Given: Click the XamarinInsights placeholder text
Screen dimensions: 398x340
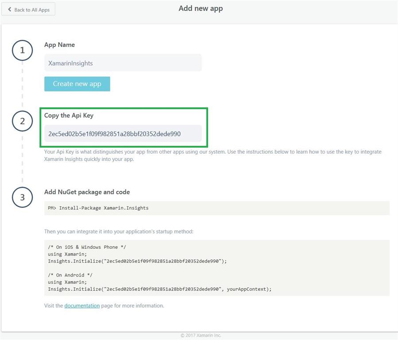Looking at the screenshot, I should coord(71,63).
